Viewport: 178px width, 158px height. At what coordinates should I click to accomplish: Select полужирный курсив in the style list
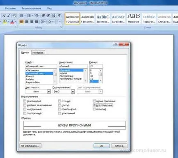pyautogui.click(x=71, y=79)
